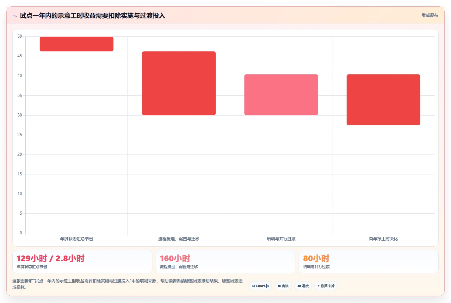The width and height of the screenshot is (451, 303).
Task: Open the 129小时 / 2.8小时 summary card
Action: (82, 262)
